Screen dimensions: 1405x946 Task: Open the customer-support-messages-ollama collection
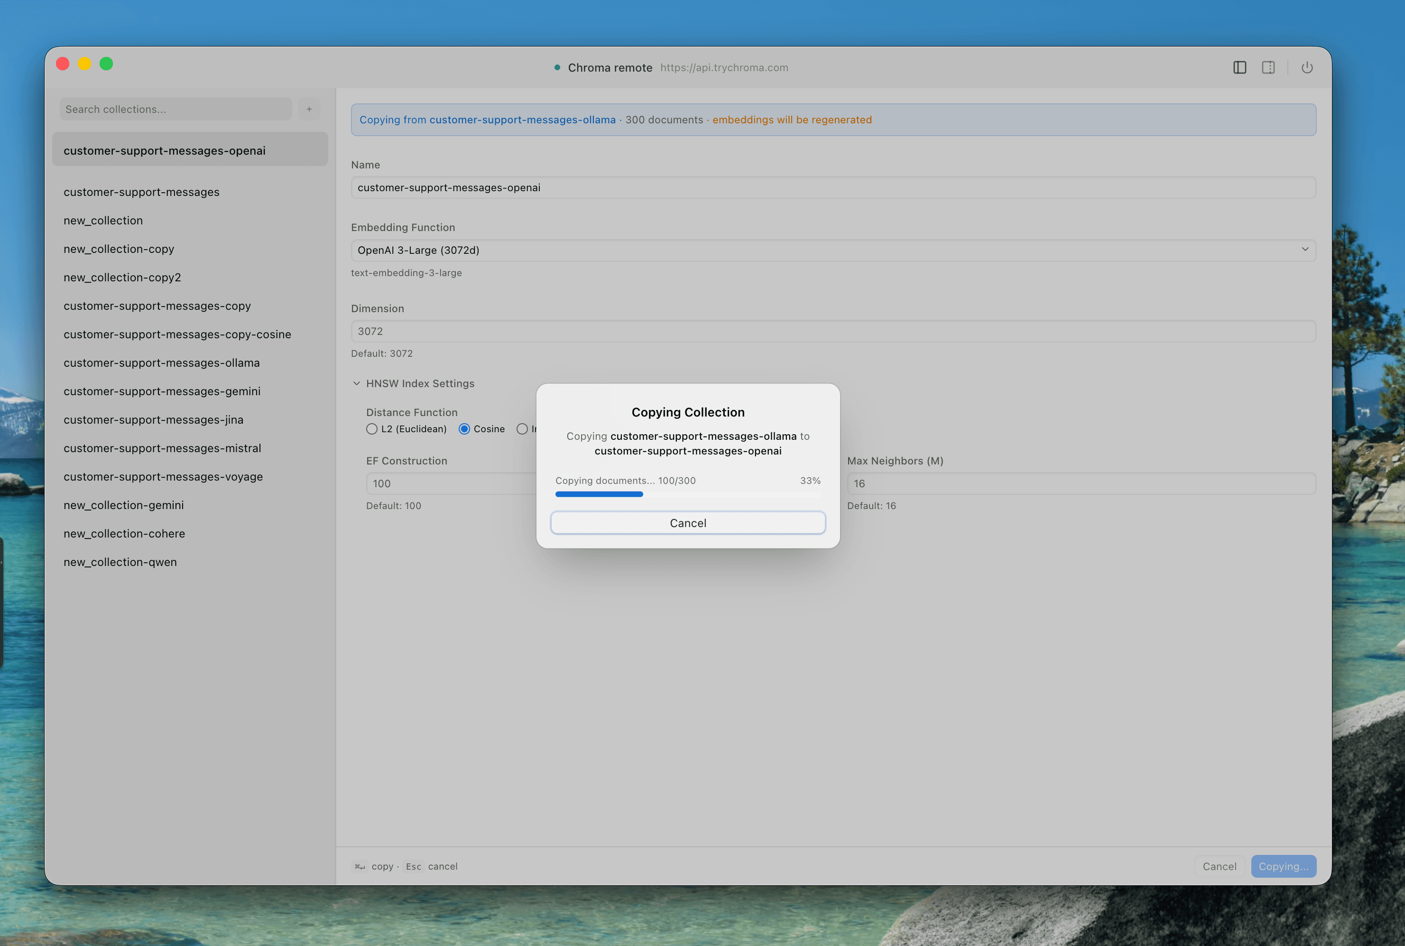tap(161, 362)
